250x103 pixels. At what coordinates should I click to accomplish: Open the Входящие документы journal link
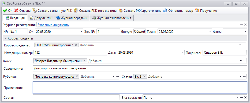tap(53, 25)
